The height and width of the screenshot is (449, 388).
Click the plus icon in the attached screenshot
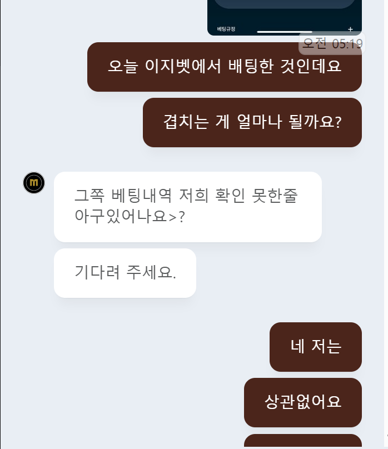[x=350, y=29]
